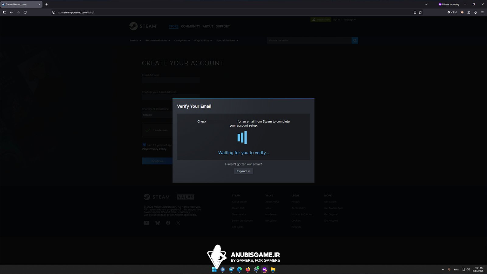Click the flame icon to end private session
Image resolution: width=487 pixels, height=274 pixels.
(475, 12)
